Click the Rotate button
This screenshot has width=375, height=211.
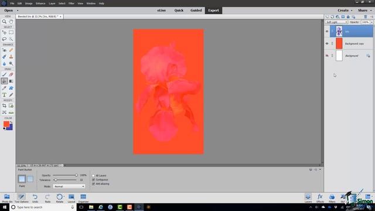pos(60,198)
